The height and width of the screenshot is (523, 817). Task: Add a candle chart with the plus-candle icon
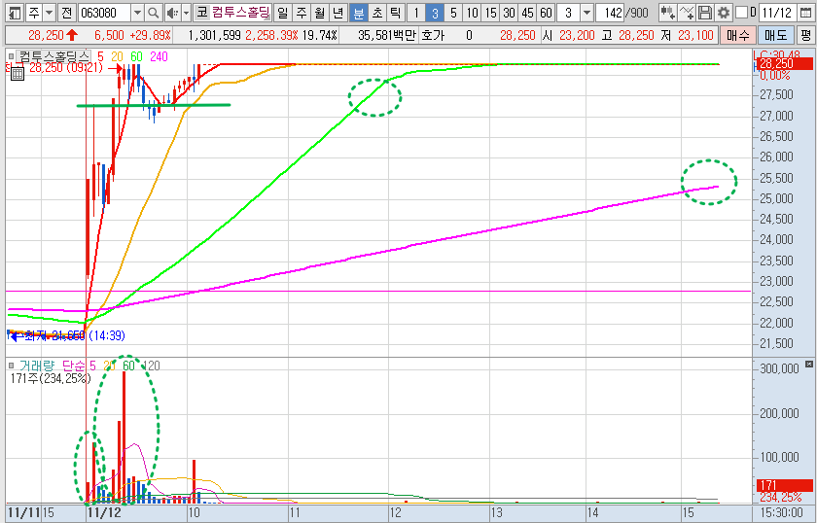pyautogui.click(x=667, y=13)
